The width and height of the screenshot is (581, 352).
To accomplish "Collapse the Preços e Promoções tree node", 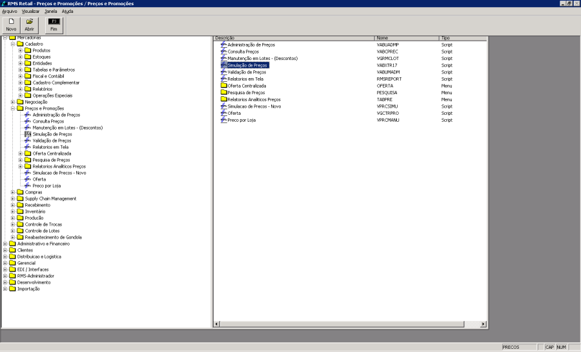I will [x=13, y=108].
